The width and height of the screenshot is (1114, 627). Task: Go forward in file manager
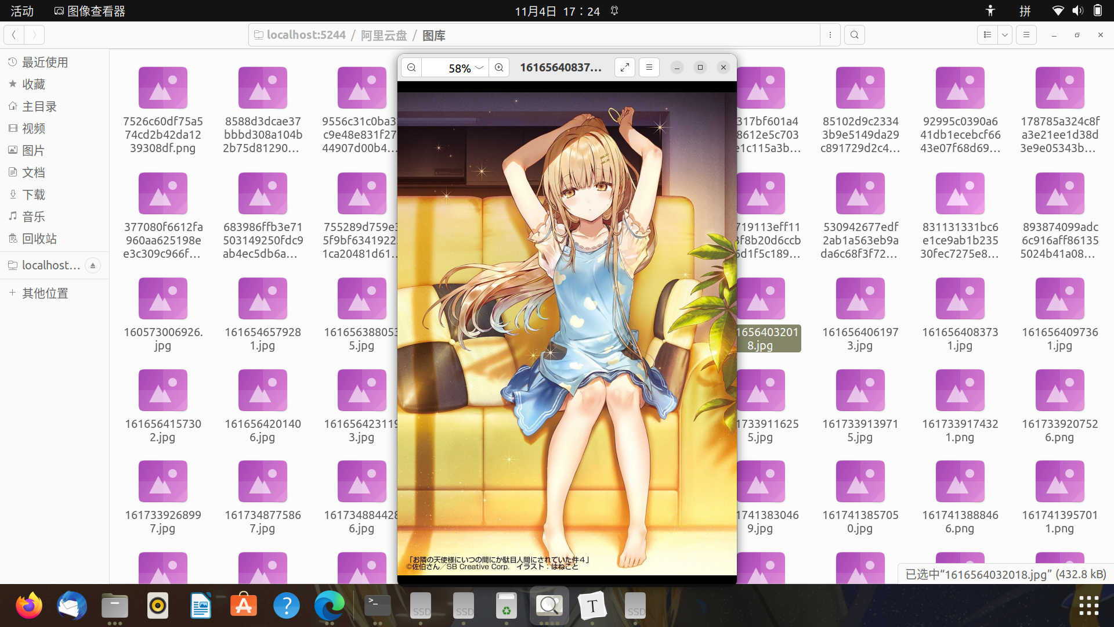pyautogui.click(x=34, y=35)
